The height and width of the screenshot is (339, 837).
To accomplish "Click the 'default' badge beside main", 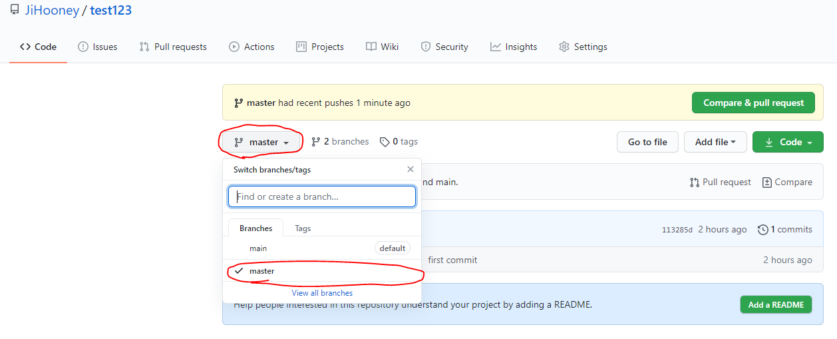I will [393, 248].
